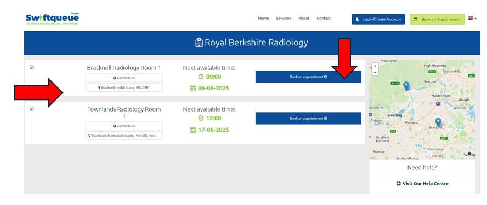
Task: Click the 17-06-2025 date text
Action: tap(214, 130)
